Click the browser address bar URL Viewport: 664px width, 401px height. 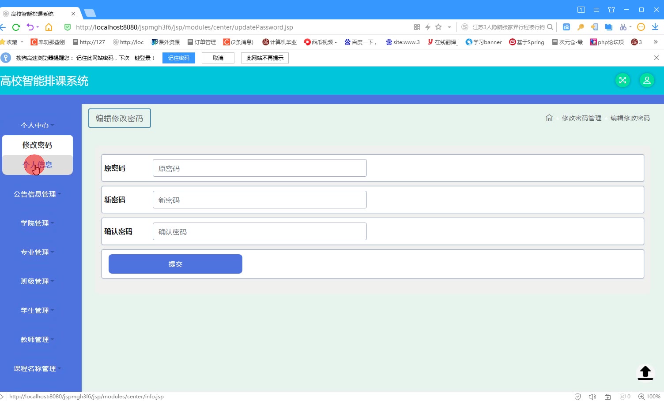point(185,27)
